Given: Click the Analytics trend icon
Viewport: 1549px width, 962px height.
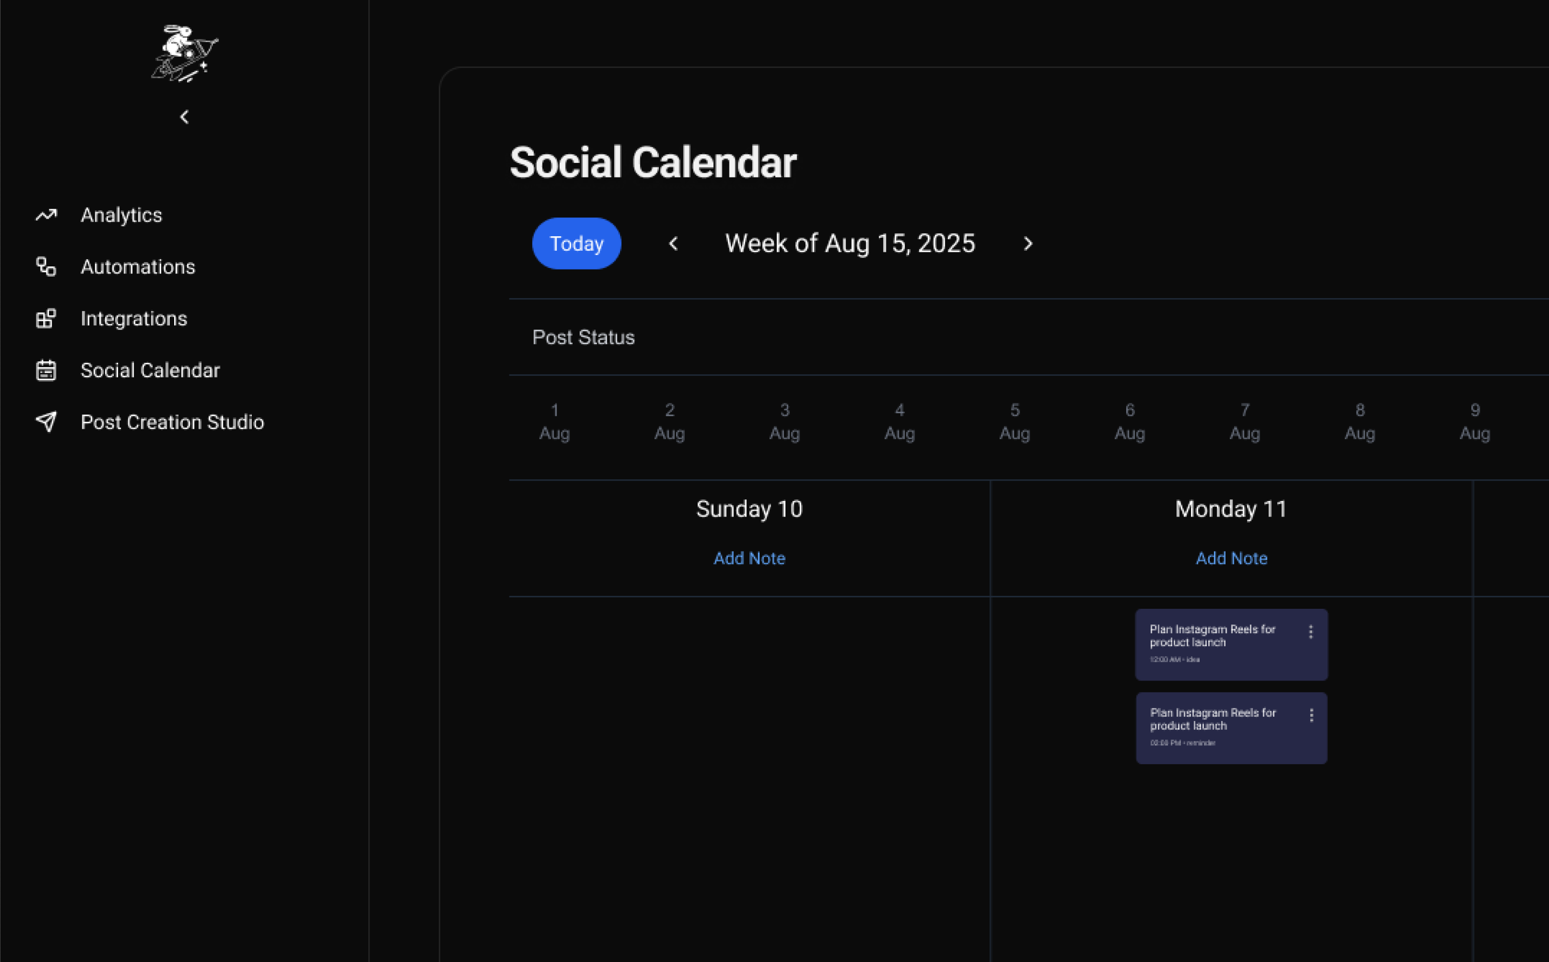Looking at the screenshot, I should [x=46, y=215].
